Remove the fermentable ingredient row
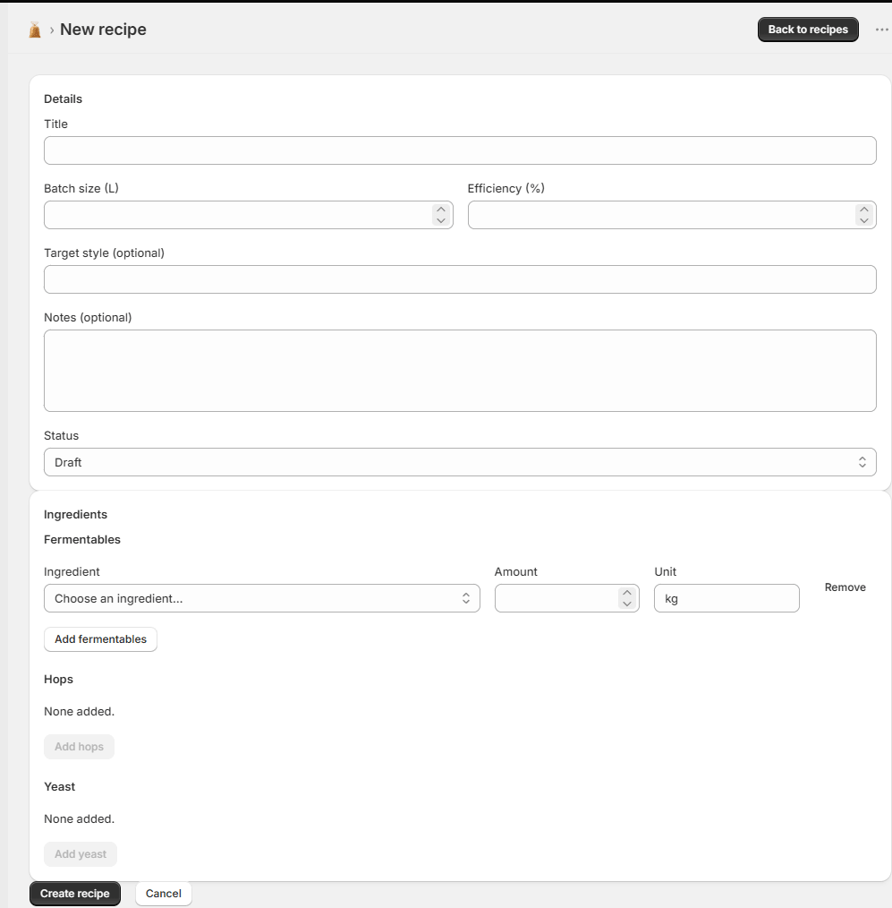Image resolution: width=892 pixels, height=908 pixels. coord(845,587)
